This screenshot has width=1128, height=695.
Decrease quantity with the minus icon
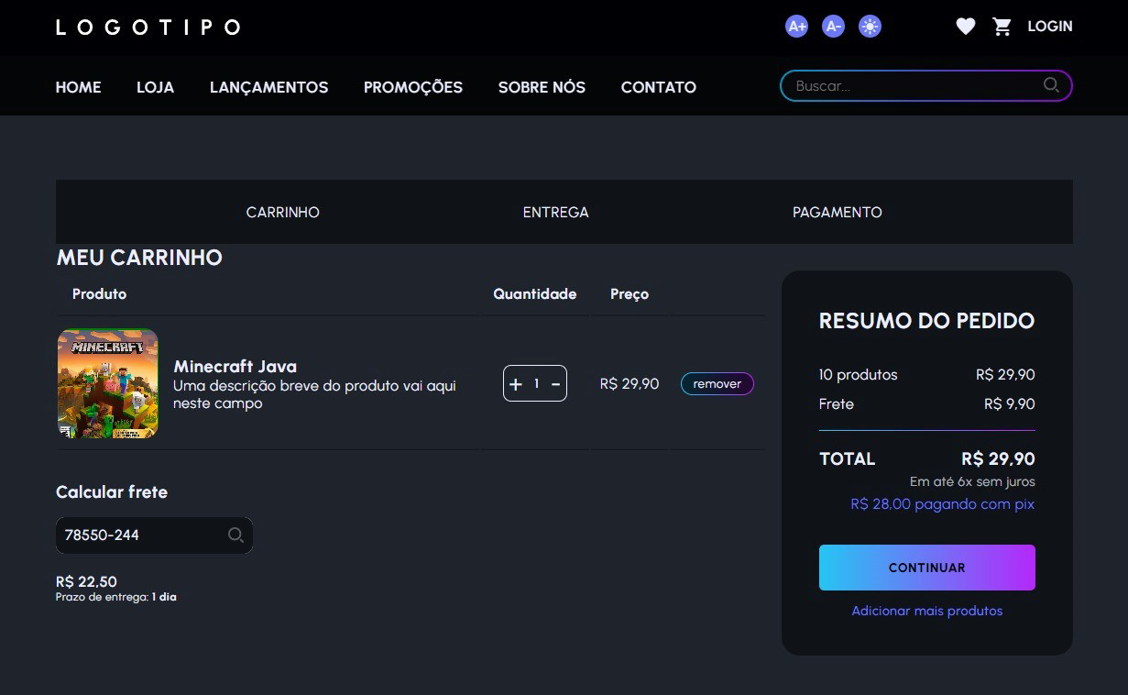pos(555,383)
